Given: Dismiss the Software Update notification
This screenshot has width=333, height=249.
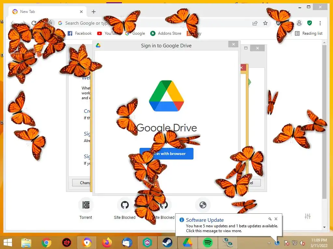Looking at the screenshot, I should pyautogui.click(x=276, y=219).
